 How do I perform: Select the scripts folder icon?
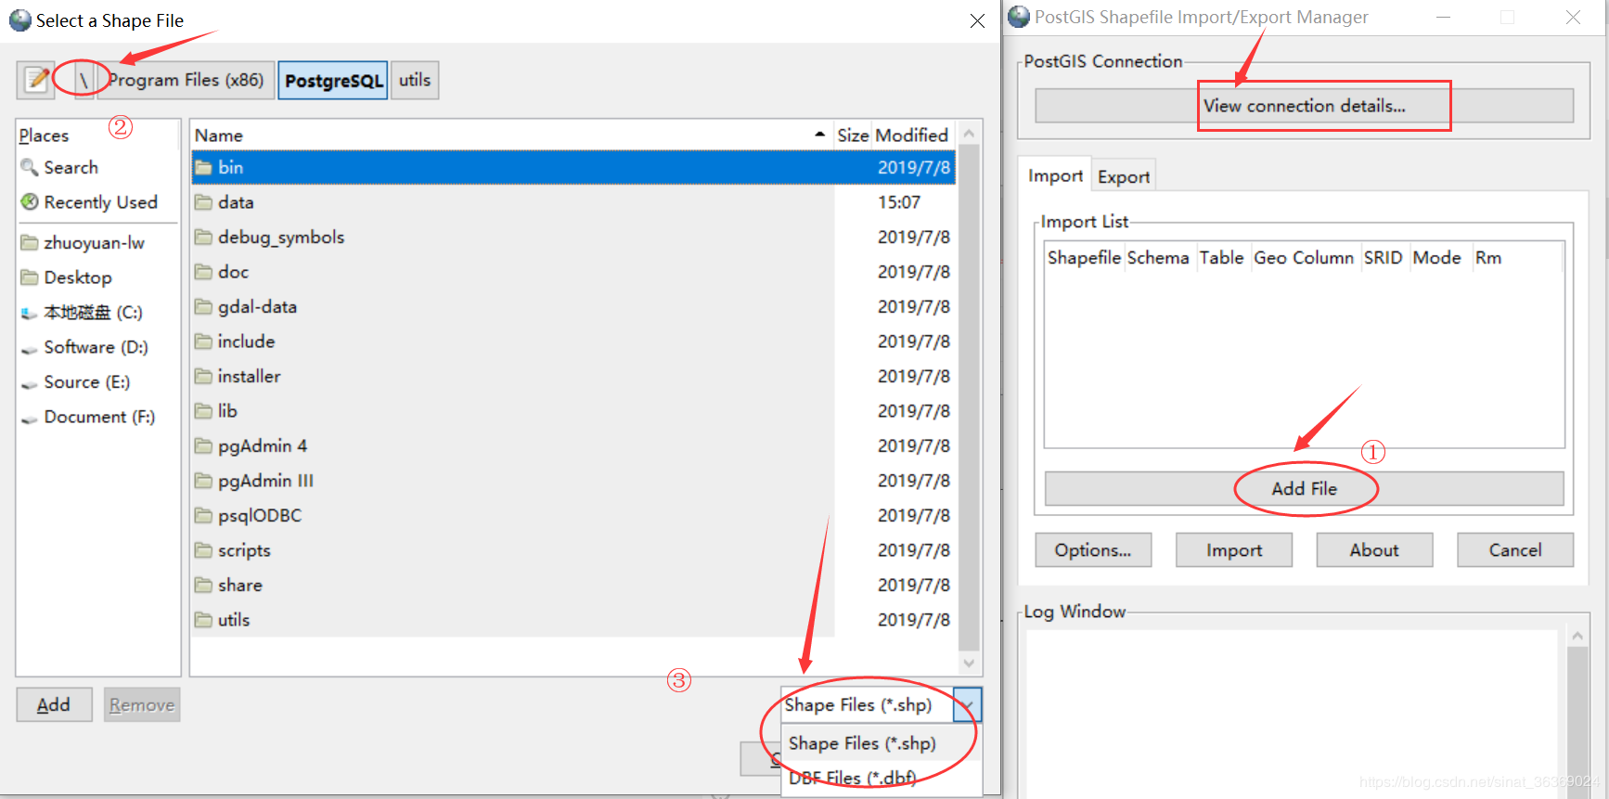tap(203, 550)
